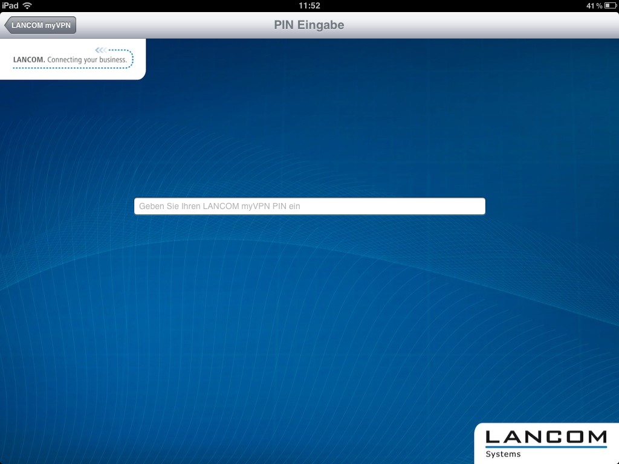Tap the blue bar beneath LANCOM wordmark
The width and height of the screenshot is (619, 464).
pyautogui.click(x=546, y=447)
